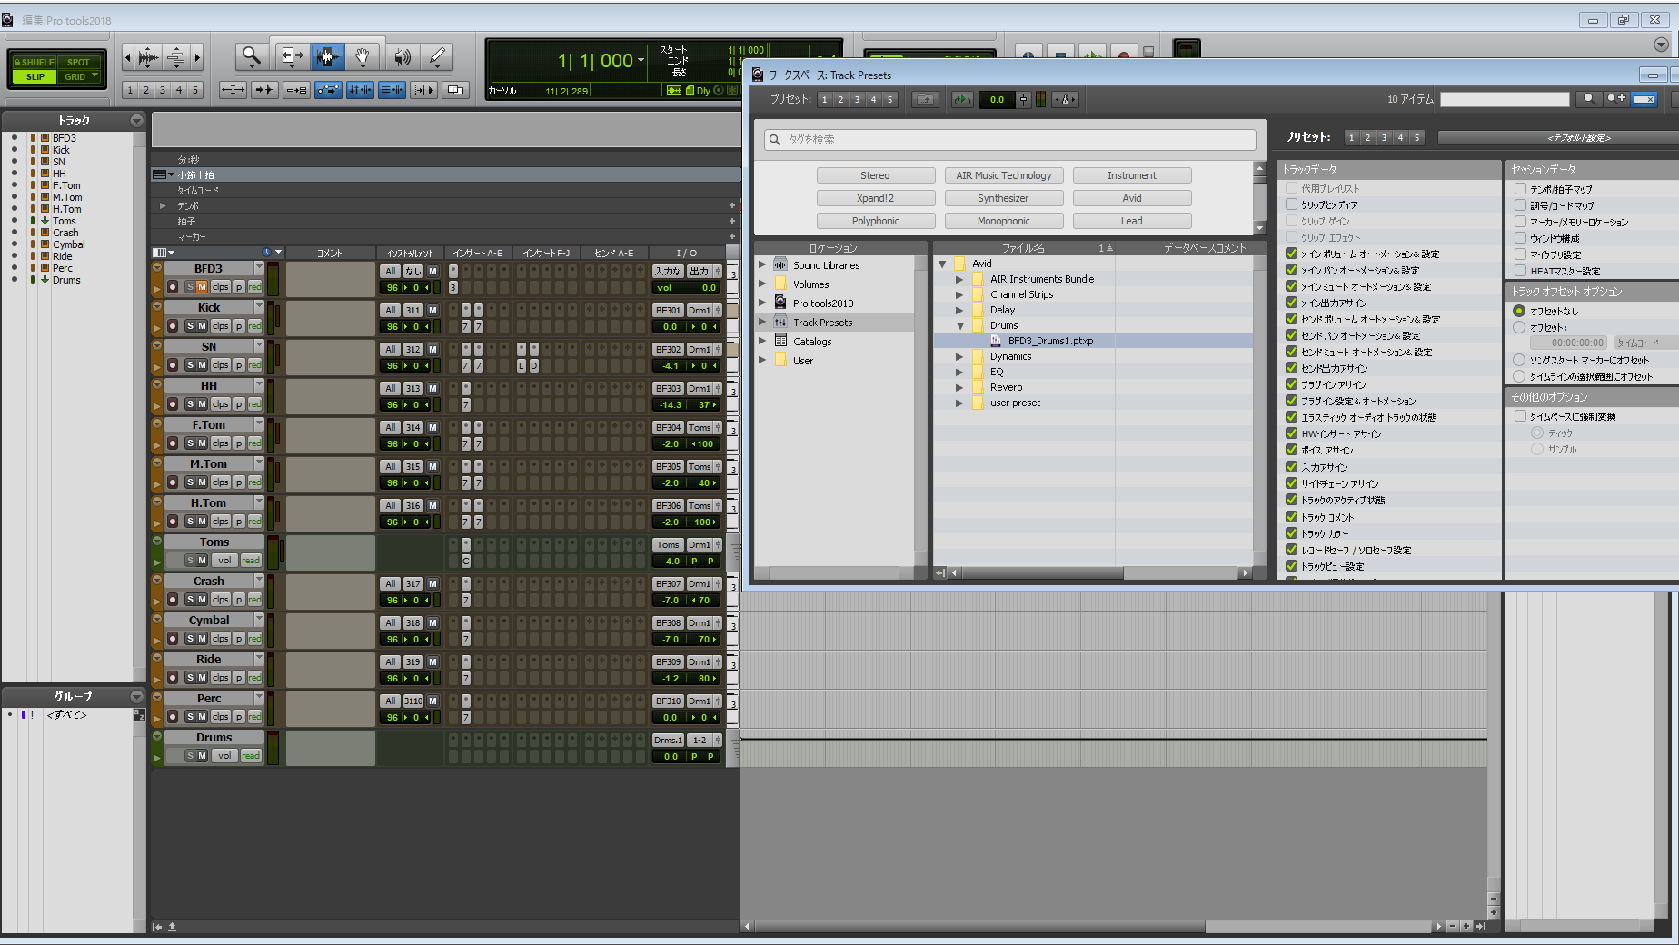Click the Lead tag button
The image size is (1679, 945).
click(x=1132, y=221)
